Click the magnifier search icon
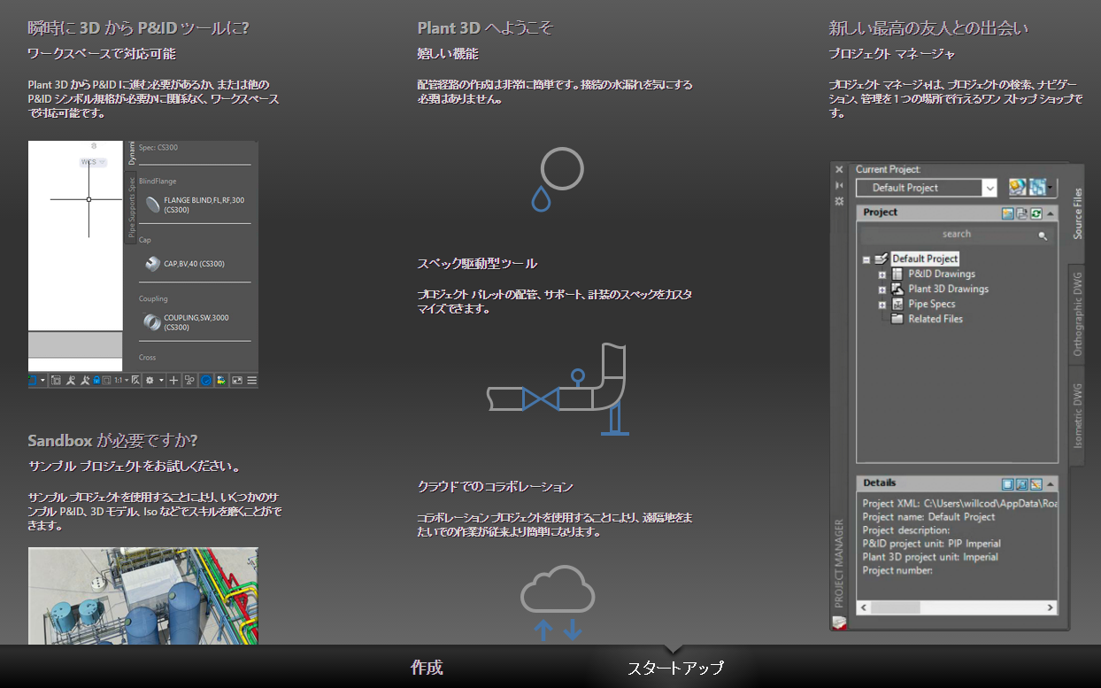The width and height of the screenshot is (1101, 688). [1043, 236]
